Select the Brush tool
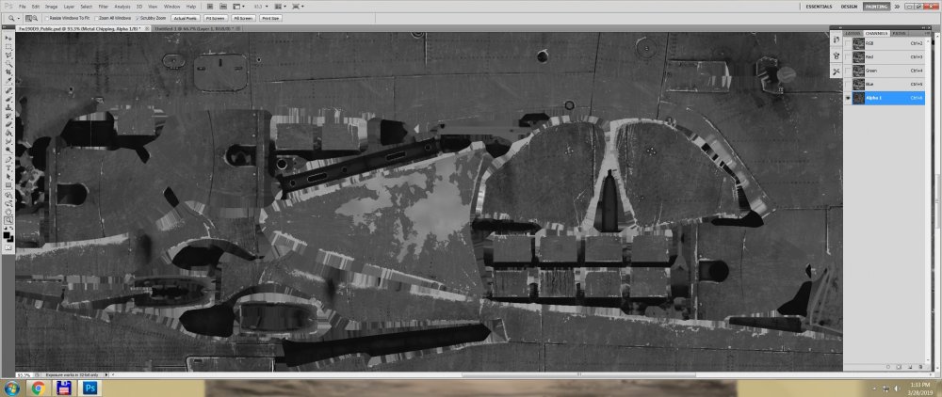942x397 pixels. (9, 99)
